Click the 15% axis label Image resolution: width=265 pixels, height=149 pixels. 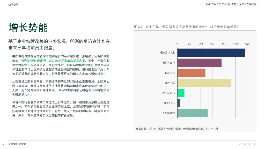(x=212, y=44)
